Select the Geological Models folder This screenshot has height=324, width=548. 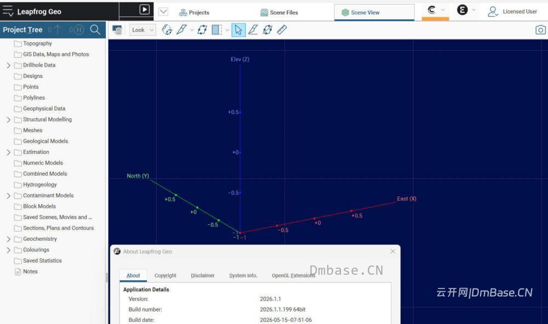(x=45, y=141)
